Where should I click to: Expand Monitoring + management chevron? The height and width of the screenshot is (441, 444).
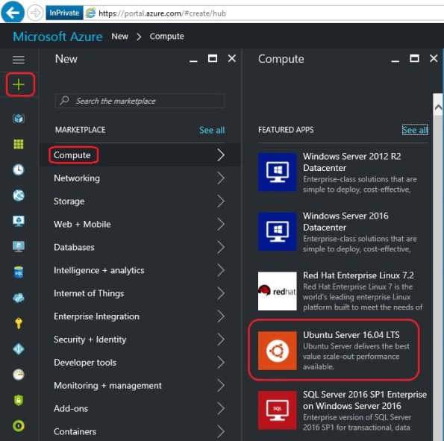pyautogui.click(x=221, y=386)
